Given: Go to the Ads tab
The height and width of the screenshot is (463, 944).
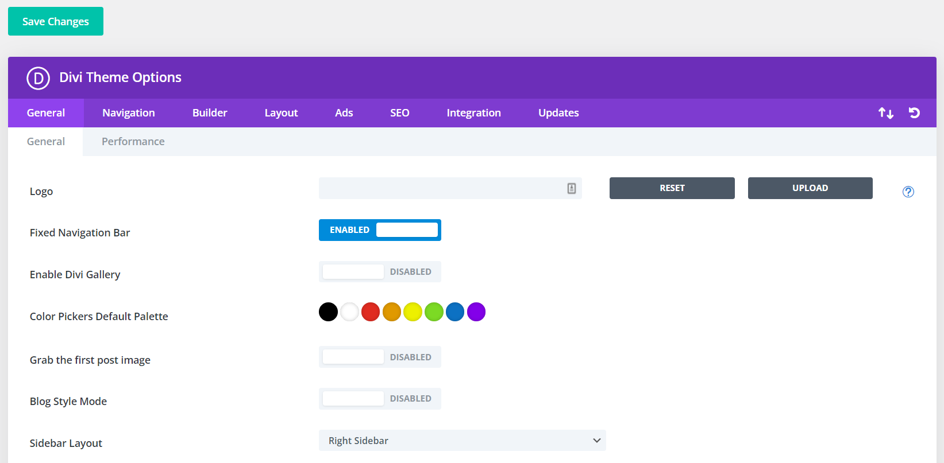Looking at the screenshot, I should tap(344, 113).
